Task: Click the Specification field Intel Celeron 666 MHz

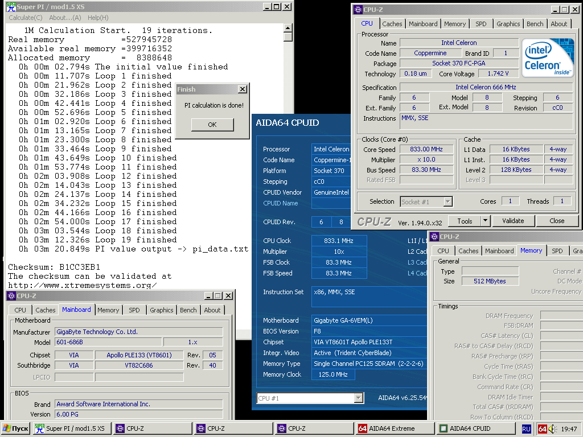Action: click(486, 87)
